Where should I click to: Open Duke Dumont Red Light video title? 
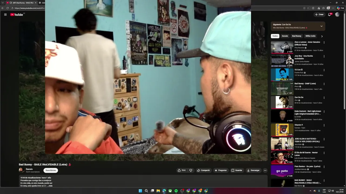pos(308,112)
